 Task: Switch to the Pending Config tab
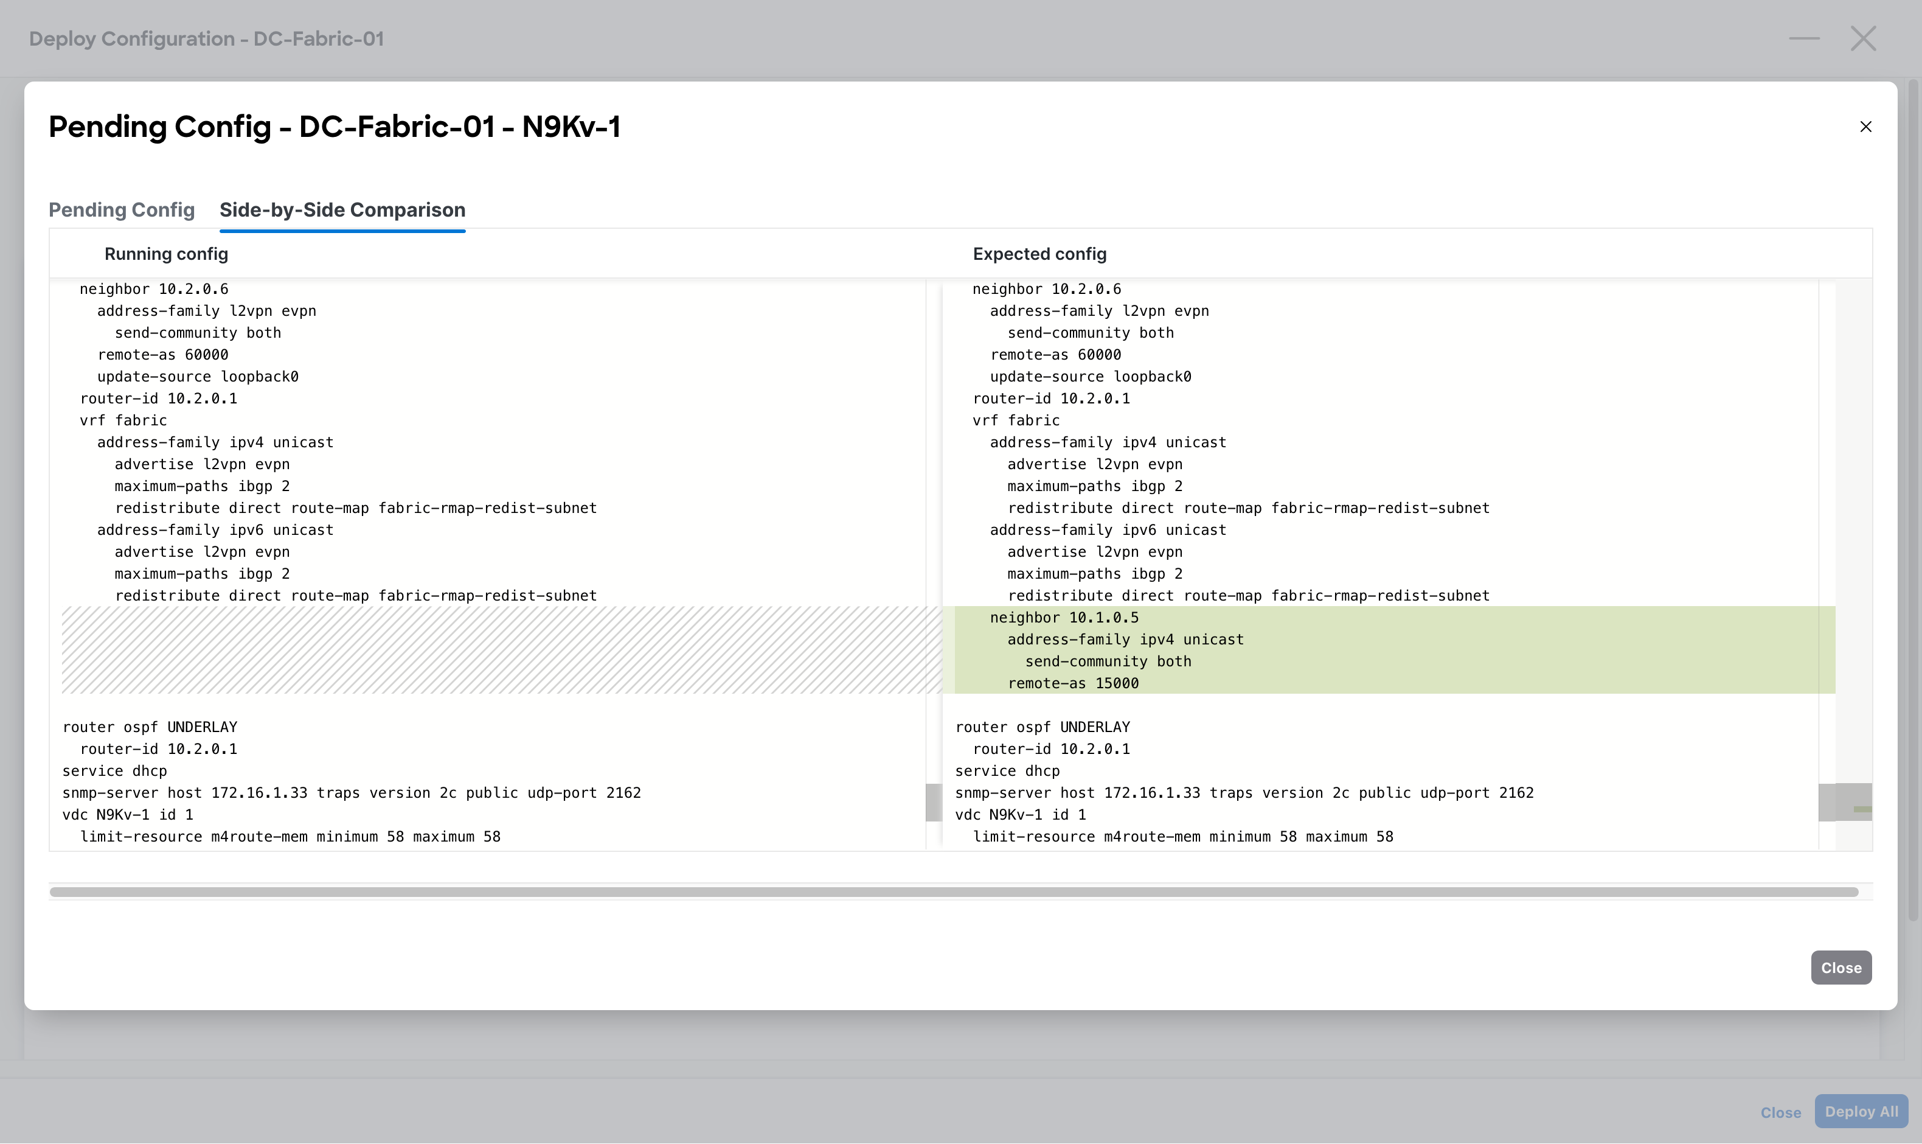[x=122, y=210]
